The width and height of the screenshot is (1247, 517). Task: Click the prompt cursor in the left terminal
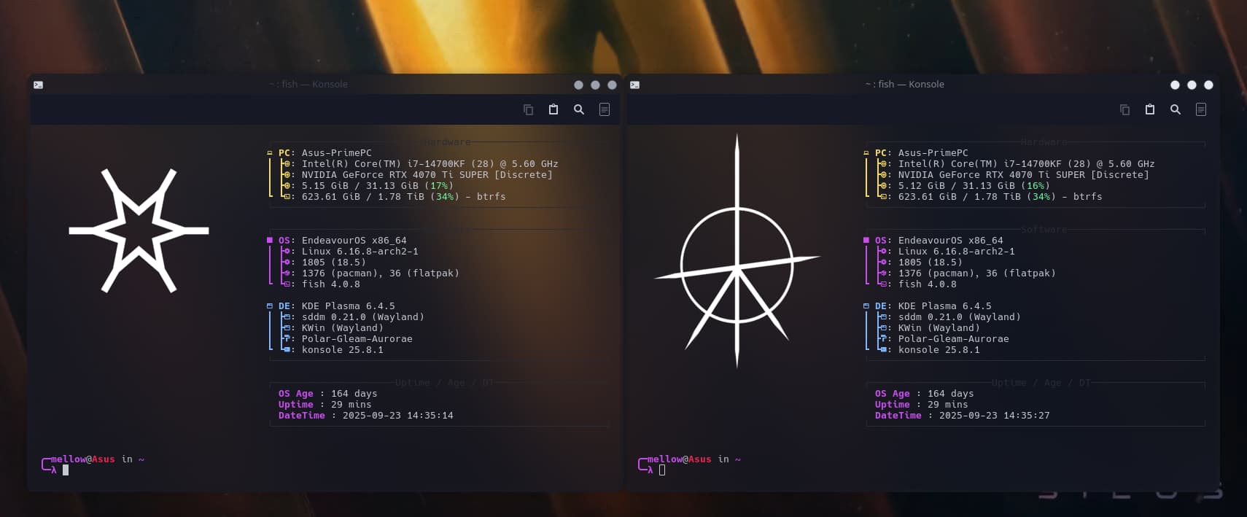66,470
